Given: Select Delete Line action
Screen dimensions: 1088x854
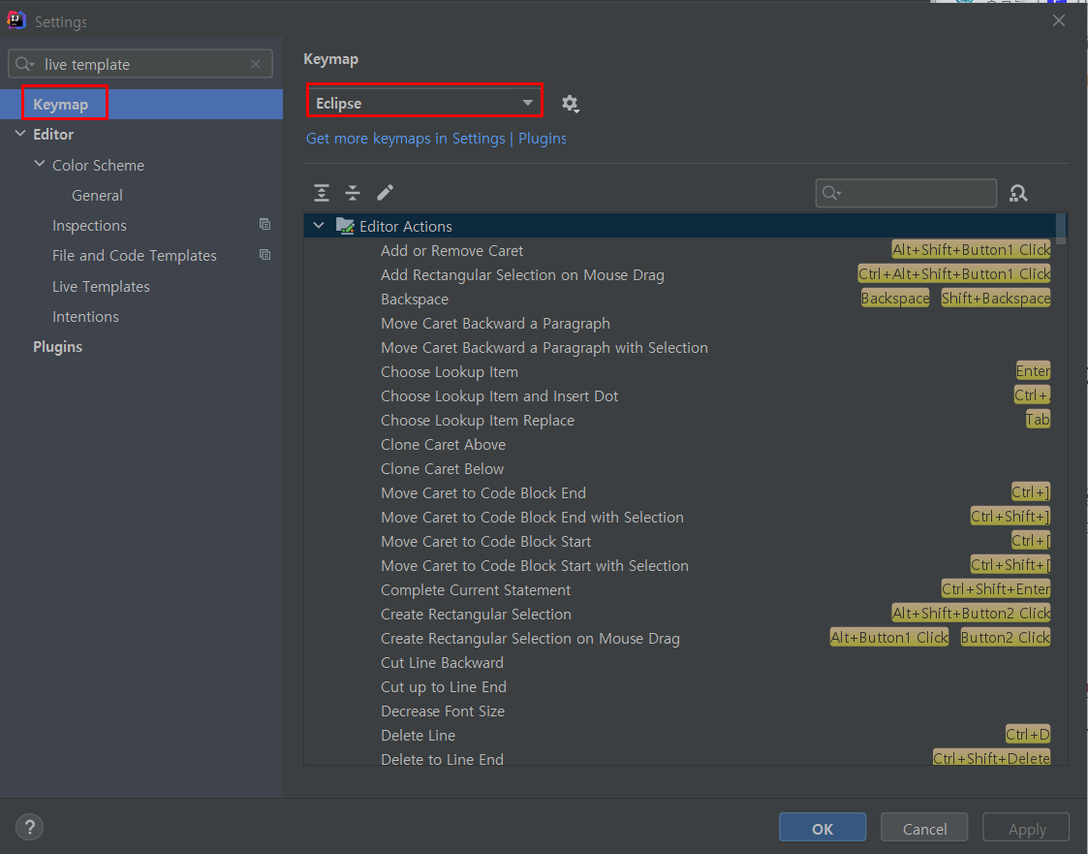Looking at the screenshot, I should pos(418,736).
